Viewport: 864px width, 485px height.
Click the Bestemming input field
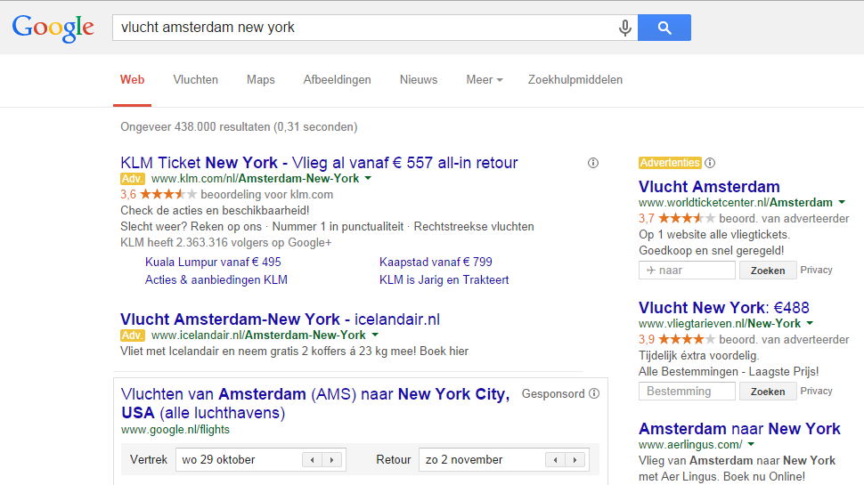click(x=687, y=392)
